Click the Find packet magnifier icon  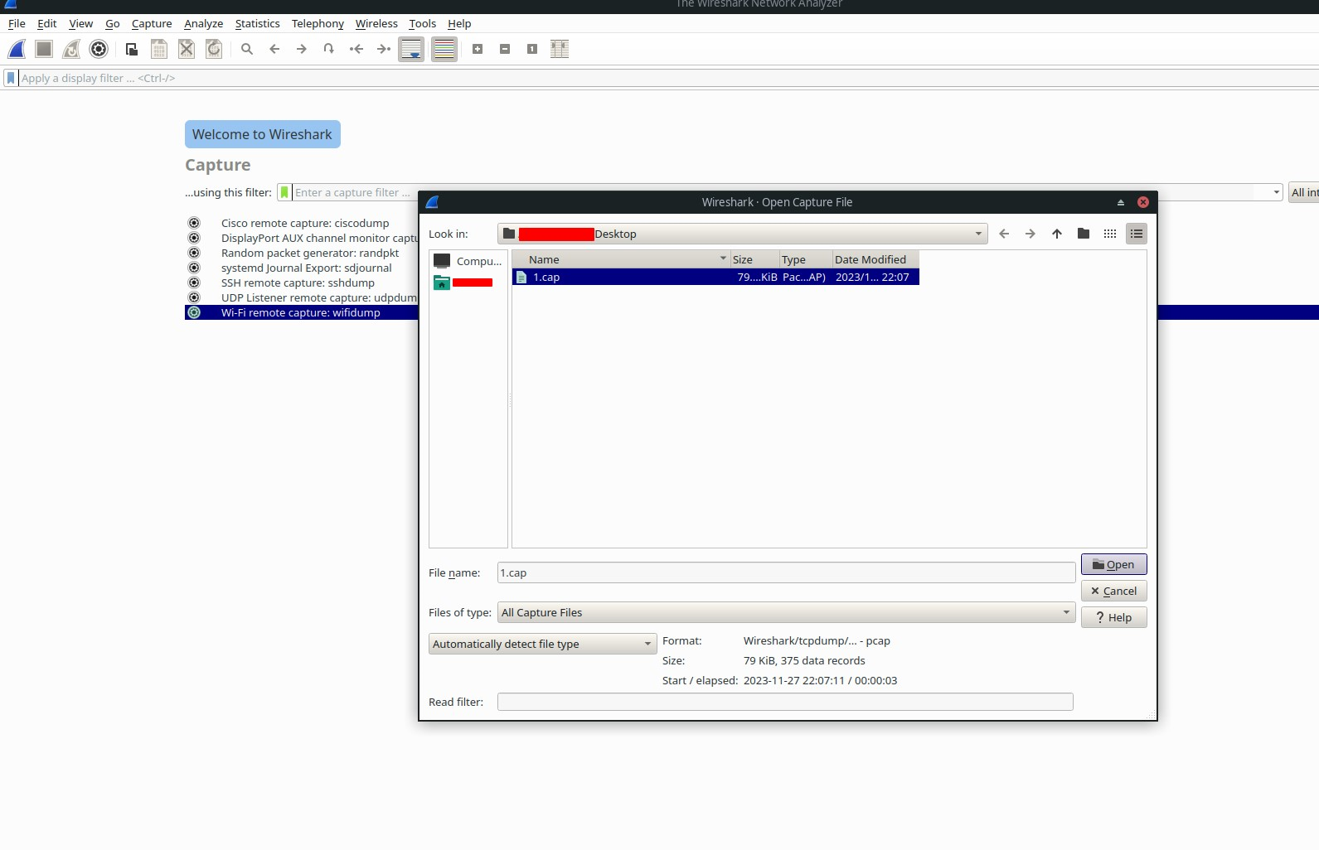tap(247, 49)
